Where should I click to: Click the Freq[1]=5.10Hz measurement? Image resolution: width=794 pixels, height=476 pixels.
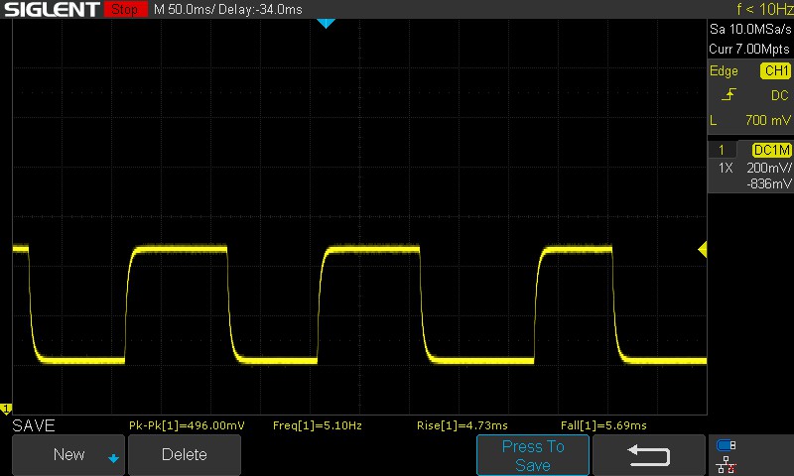[x=318, y=425]
